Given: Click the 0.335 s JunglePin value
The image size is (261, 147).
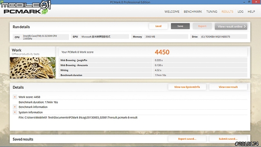Looking at the screenshot, I should coord(159,60).
